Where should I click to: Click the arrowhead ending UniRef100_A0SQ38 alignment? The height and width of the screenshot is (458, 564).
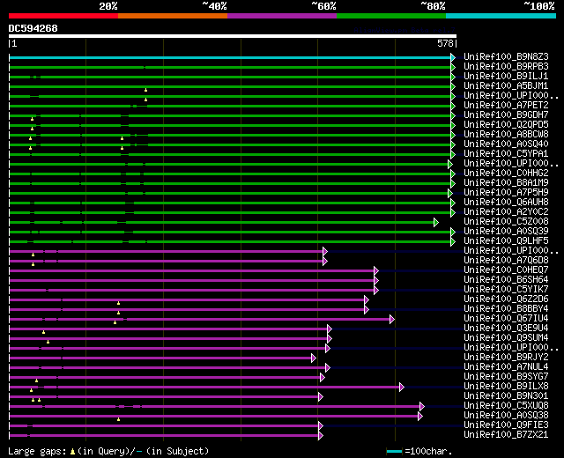click(419, 417)
